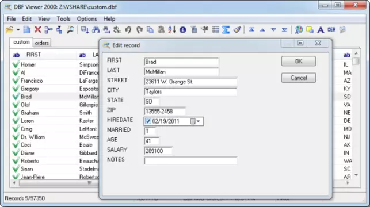The height and width of the screenshot is (207, 370).
Task: Switch to the orders tab
Action: pos(42,43)
